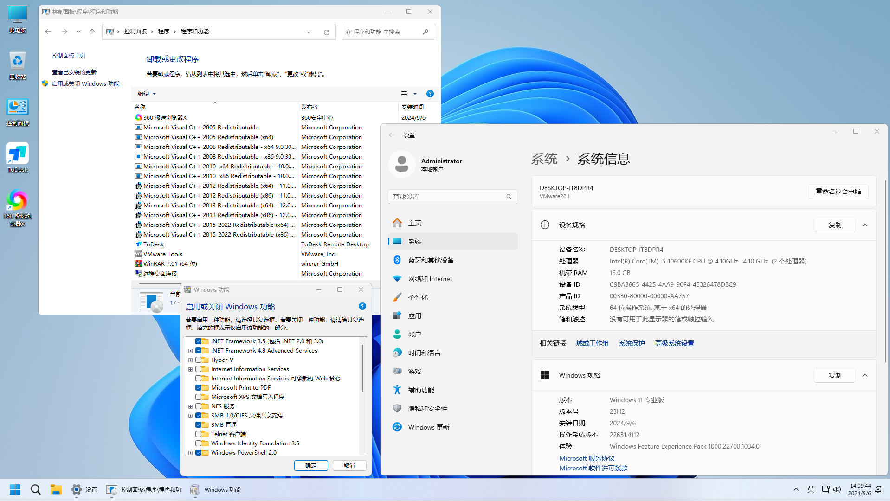Click the 在 程序和功能 中搜索 field

click(x=388, y=32)
